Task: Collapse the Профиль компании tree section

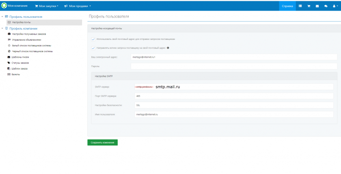Action: [x=2, y=28]
